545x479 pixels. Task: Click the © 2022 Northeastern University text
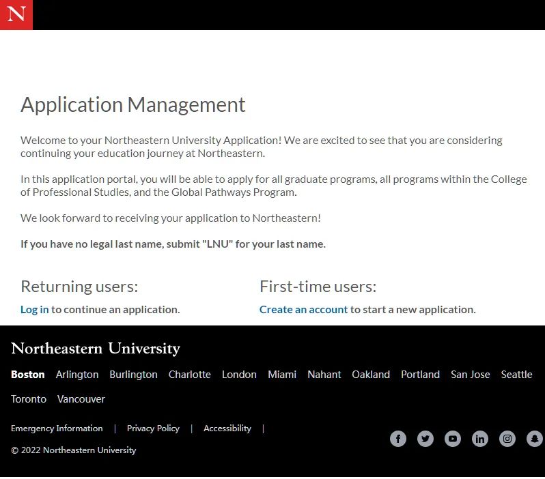click(x=73, y=450)
